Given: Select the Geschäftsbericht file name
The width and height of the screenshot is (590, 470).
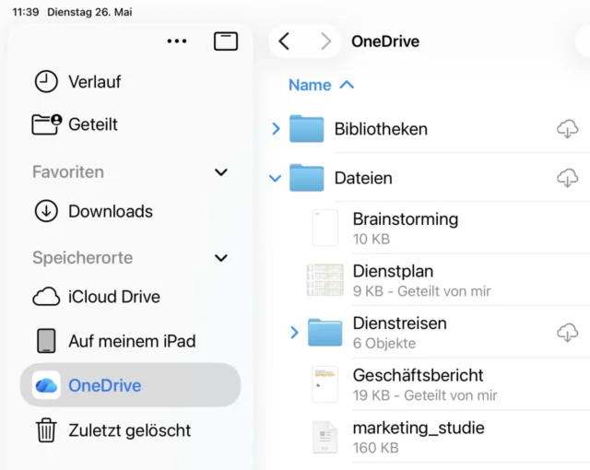Looking at the screenshot, I should click(x=418, y=375).
